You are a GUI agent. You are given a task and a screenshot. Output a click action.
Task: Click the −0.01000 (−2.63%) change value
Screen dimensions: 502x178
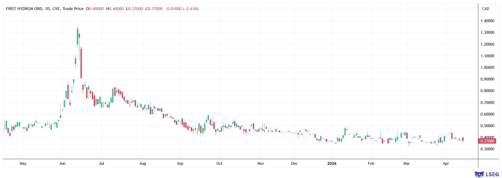click(x=182, y=9)
